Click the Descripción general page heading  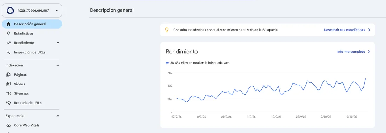112,10
